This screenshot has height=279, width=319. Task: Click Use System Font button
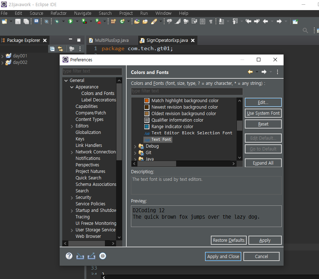coord(263,113)
